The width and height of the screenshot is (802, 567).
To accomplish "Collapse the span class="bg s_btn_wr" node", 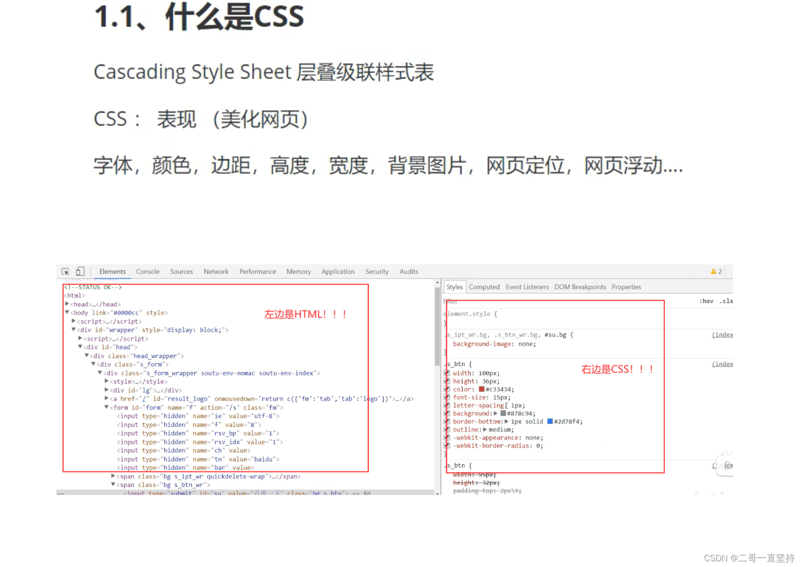I will click(113, 485).
